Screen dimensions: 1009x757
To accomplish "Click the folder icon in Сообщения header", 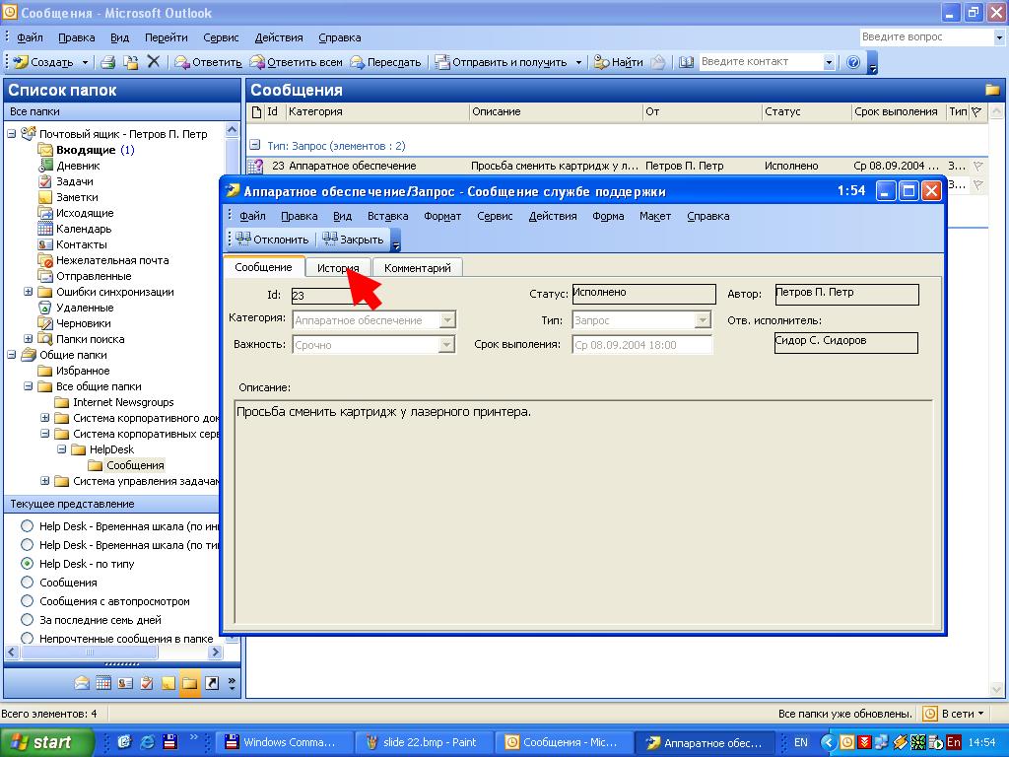I will click(991, 90).
